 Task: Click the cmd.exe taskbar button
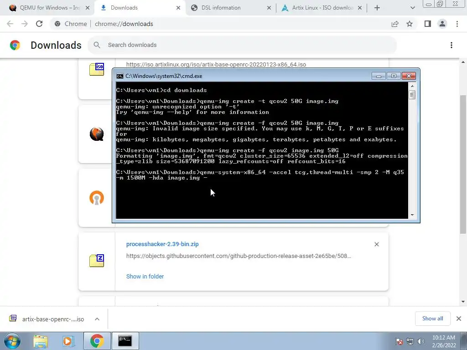click(125, 341)
